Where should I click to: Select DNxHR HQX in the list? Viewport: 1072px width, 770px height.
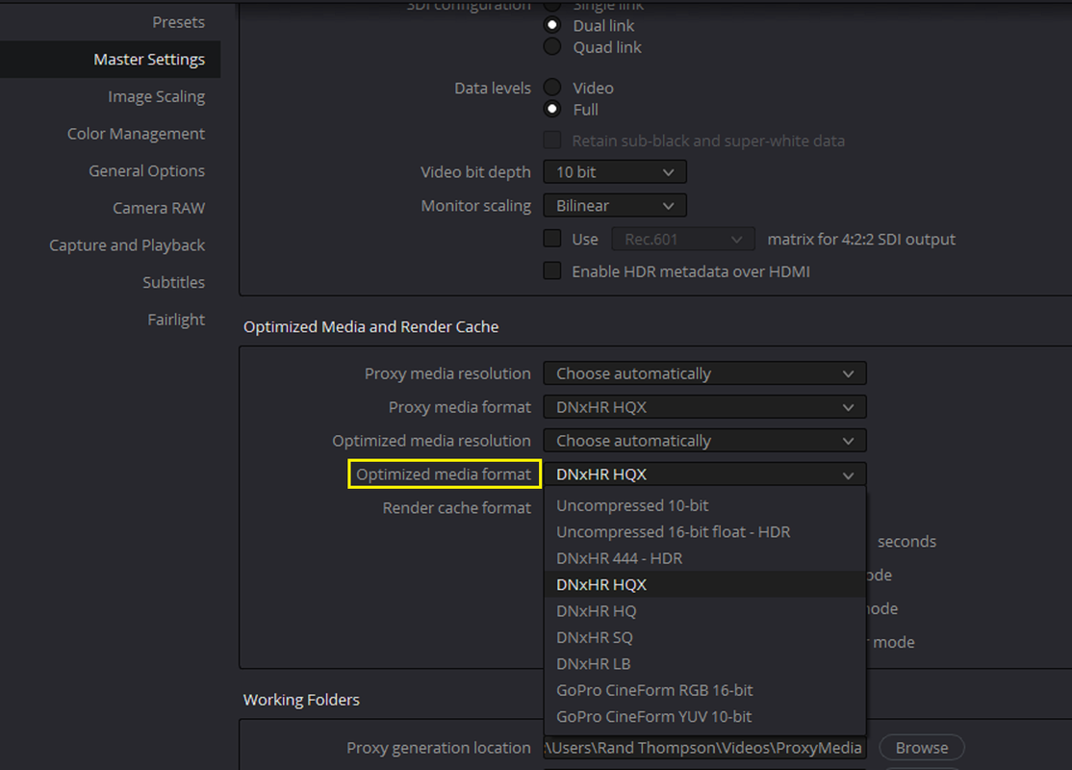(704, 584)
